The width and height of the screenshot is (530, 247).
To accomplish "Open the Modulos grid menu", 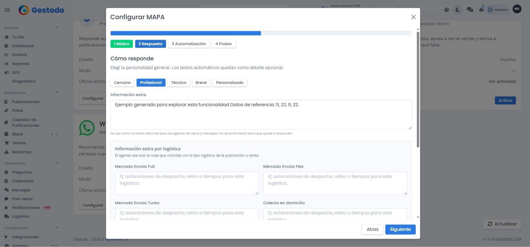I will coord(498,10).
